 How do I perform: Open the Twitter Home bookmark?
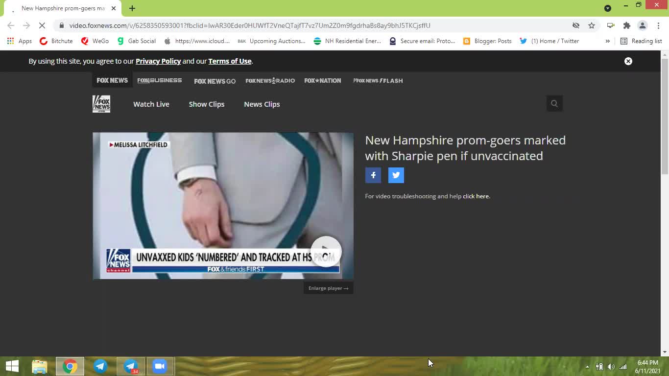tap(550, 41)
